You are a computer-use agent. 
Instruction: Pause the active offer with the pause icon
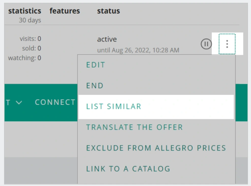point(206,44)
